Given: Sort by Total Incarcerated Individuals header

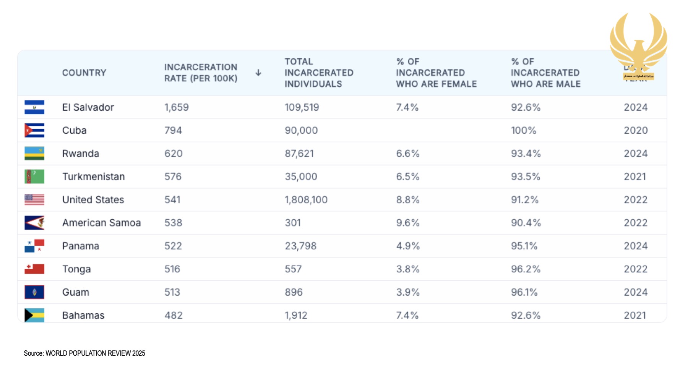Looking at the screenshot, I should coord(319,73).
